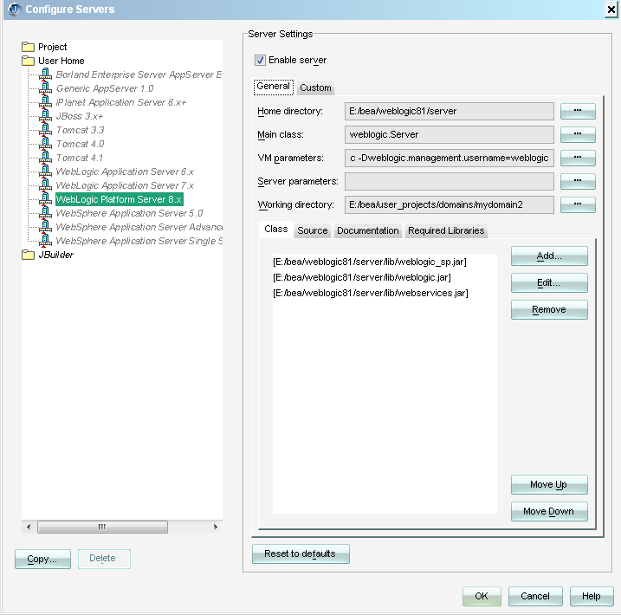Click the WebSphere Application Server Advanced icon
Viewport: 621px width, 615px height.
(x=45, y=227)
